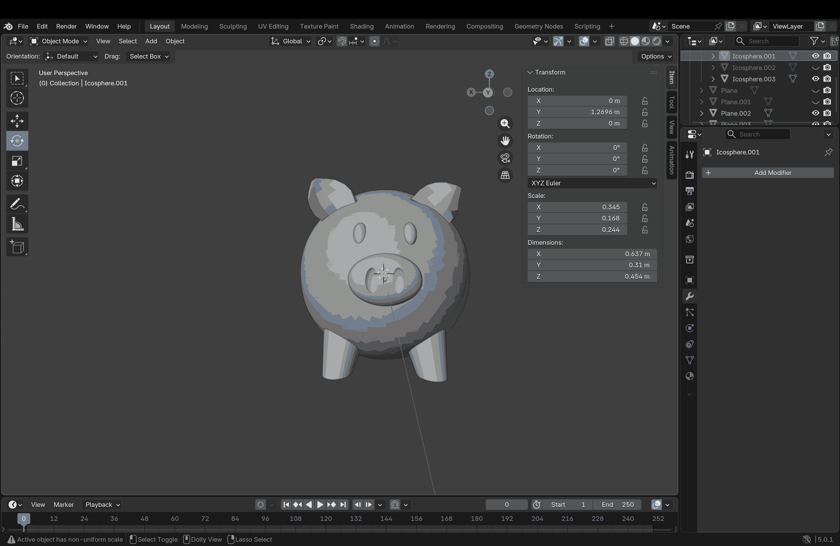Switch to the Sculpting workspace tab

point(233,27)
